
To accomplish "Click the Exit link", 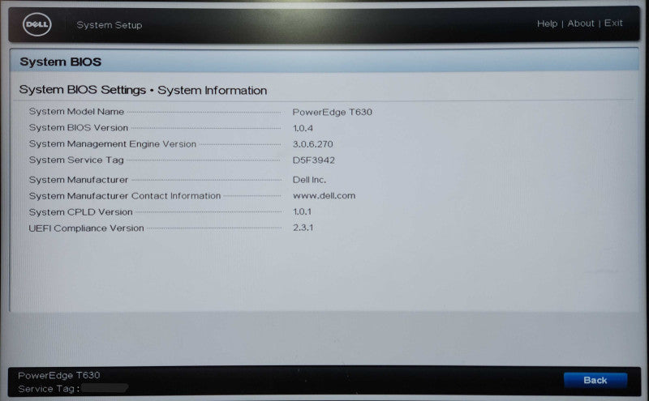I will click(x=613, y=23).
